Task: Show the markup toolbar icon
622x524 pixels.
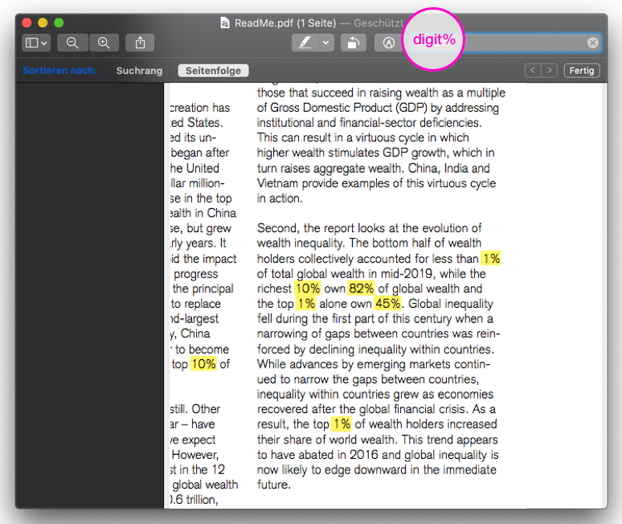Action: tap(389, 43)
